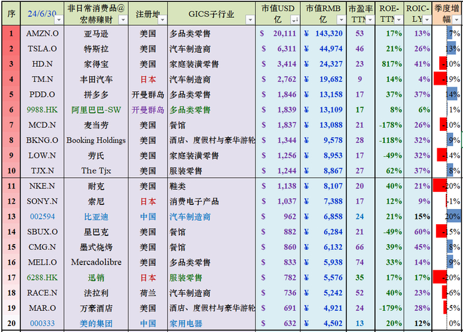This screenshot has width=463, height=332.
Task: Click company name 万豪酒店
Action: click(97, 308)
